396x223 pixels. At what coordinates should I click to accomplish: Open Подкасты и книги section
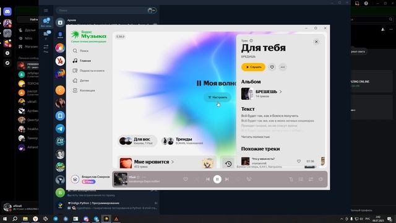click(x=88, y=71)
